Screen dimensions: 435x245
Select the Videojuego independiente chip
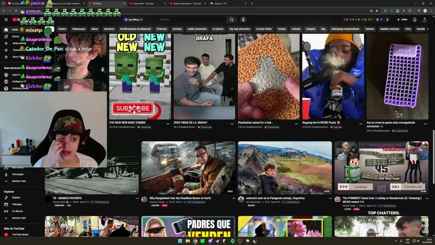coord(345,29)
